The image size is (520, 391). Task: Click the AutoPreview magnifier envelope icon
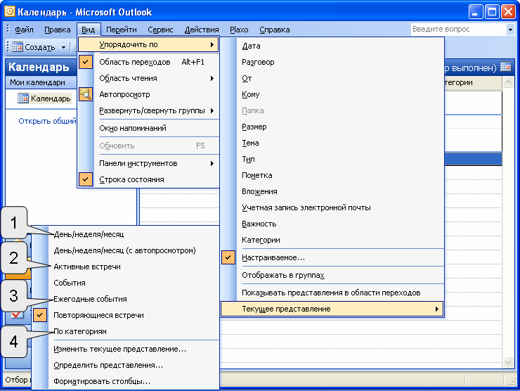[x=86, y=94]
